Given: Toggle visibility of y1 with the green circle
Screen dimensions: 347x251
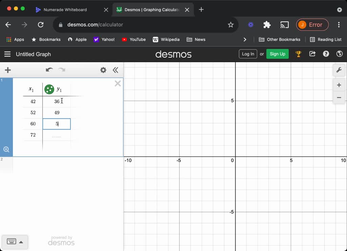Looking at the screenshot, I should [49, 89].
